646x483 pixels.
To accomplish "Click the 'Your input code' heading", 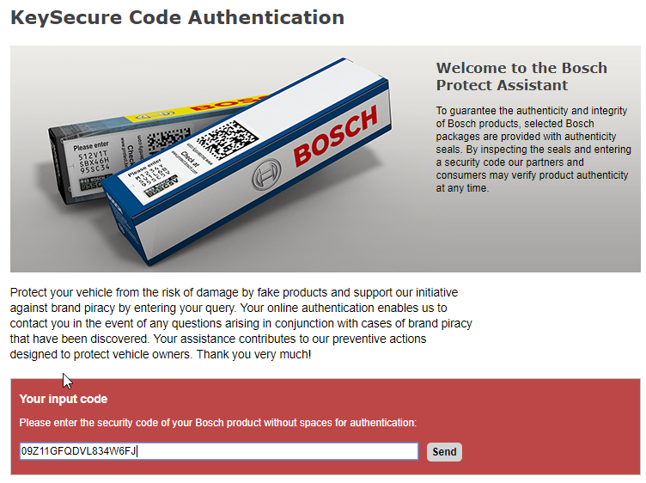I will [x=64, y=399].
